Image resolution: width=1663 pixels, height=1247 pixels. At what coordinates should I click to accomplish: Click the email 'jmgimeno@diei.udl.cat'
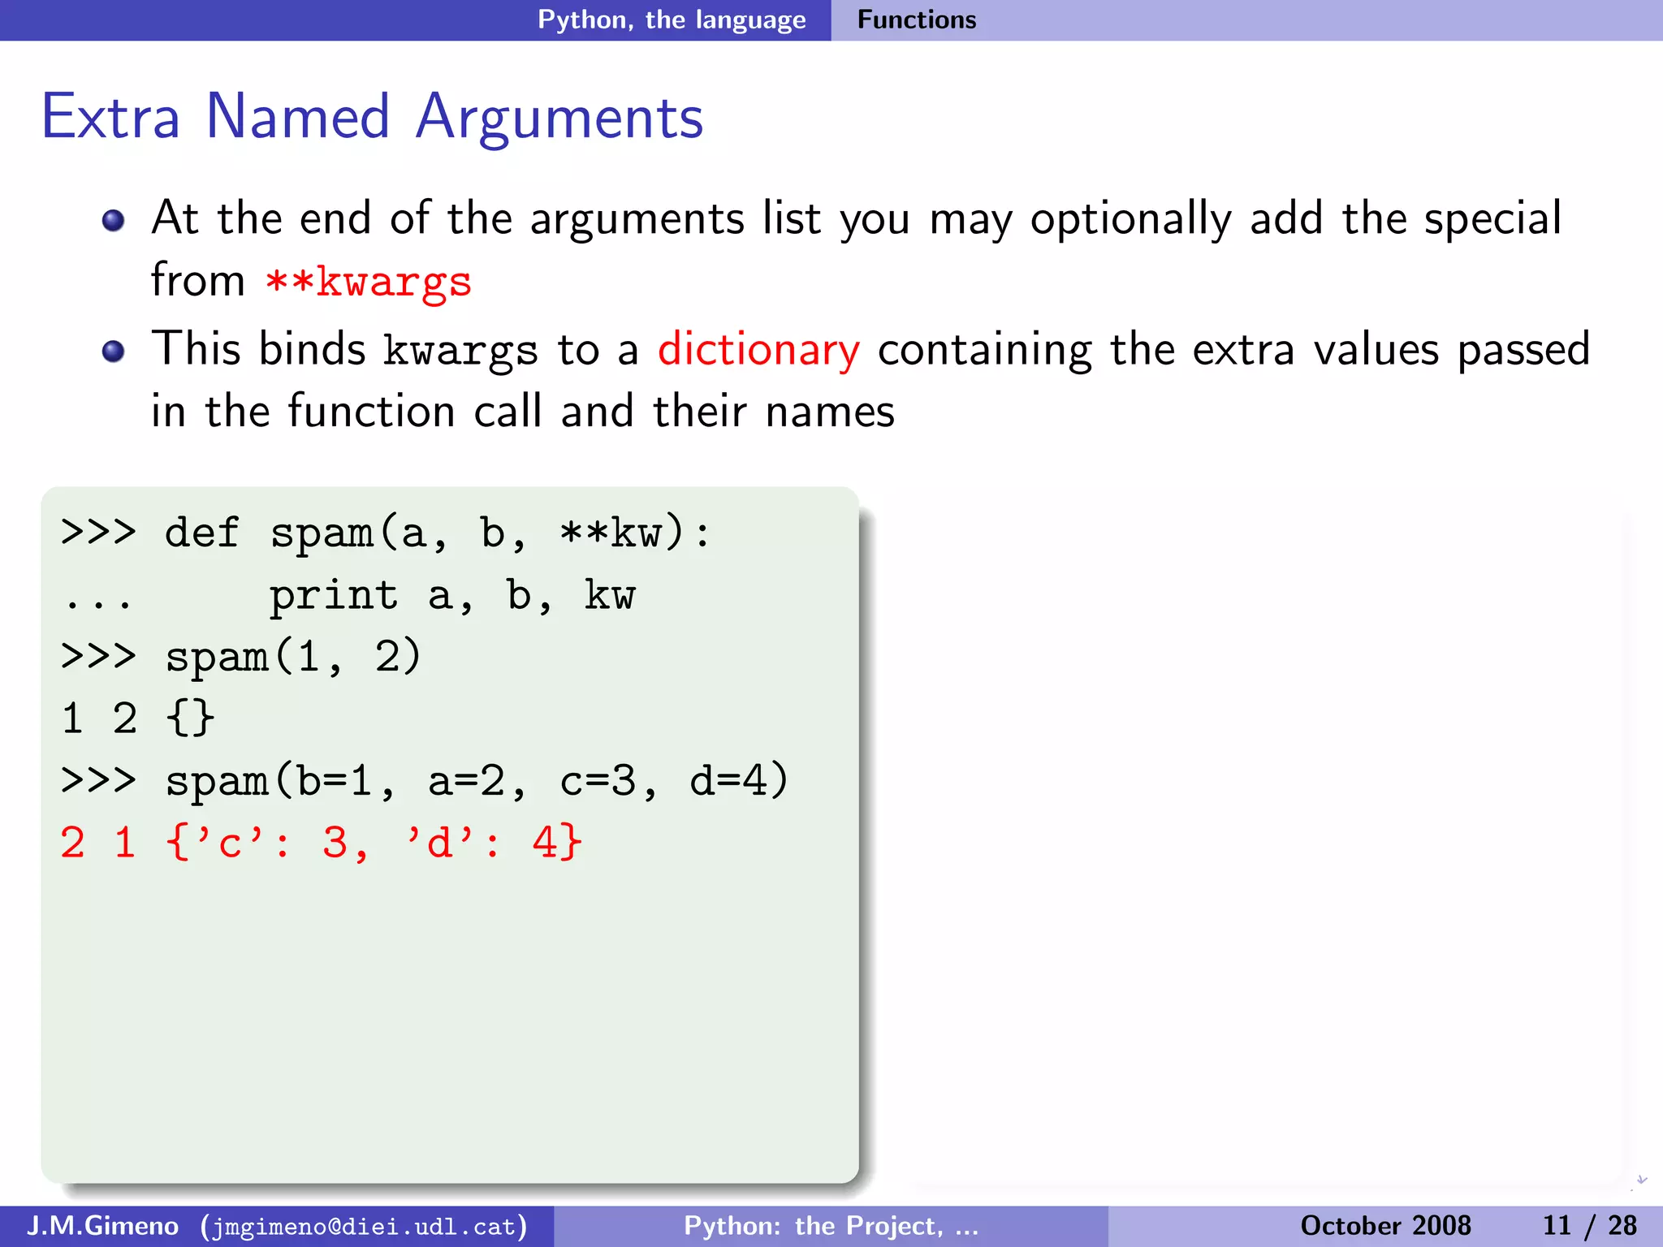364,1227
